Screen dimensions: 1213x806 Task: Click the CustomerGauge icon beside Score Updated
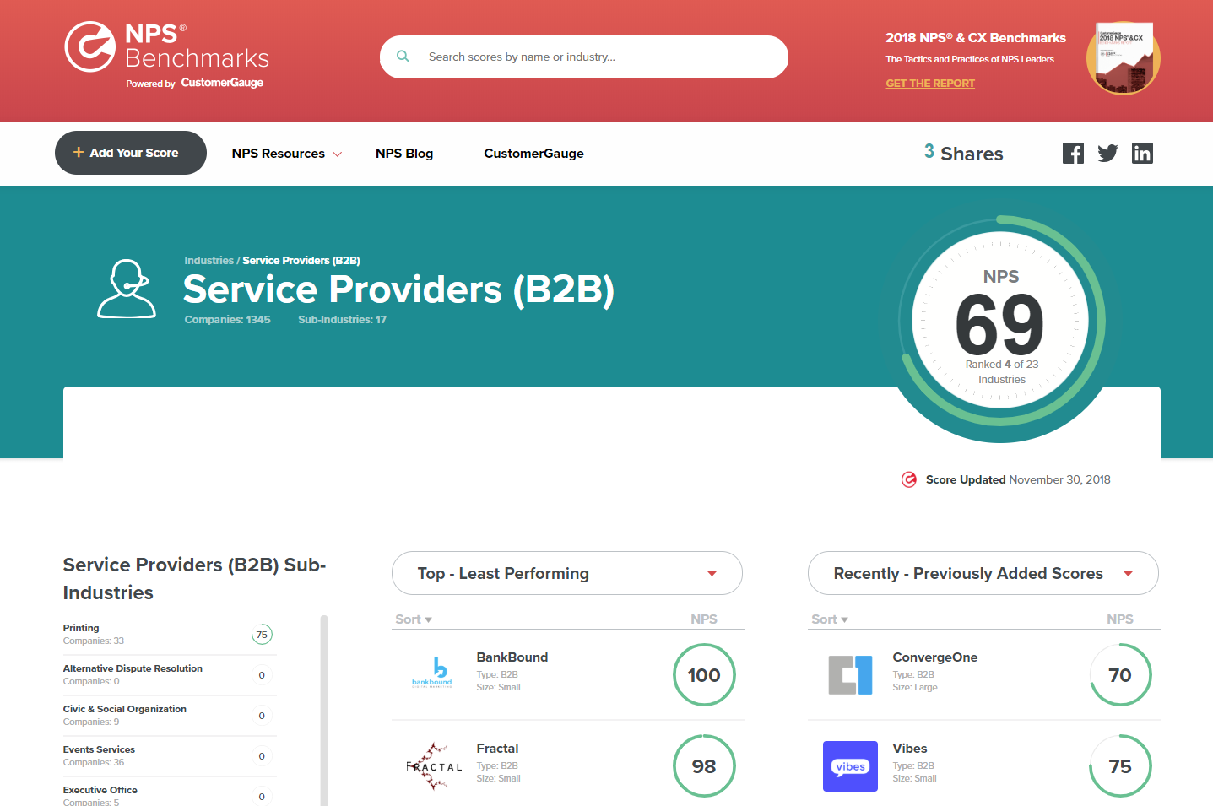pos(909,479)
